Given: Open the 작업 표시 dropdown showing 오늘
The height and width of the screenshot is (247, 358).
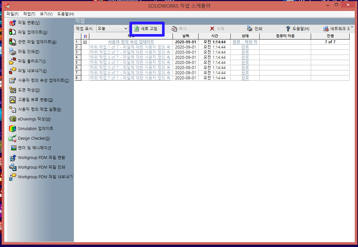Looking at the screenshot, I should (112, 29).
